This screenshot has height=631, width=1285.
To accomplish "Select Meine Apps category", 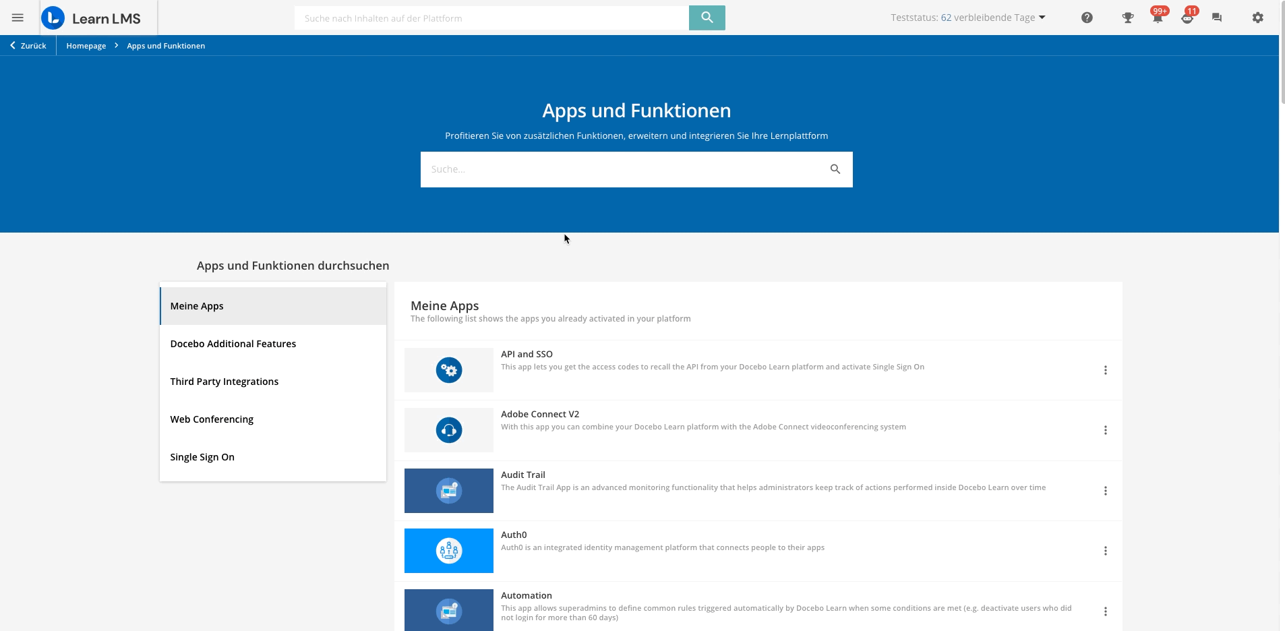I will pyautogui.click(x=273, y=306).
